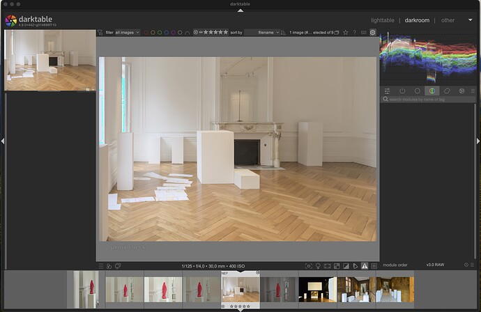Screen dimensions: 481x312
Task: Open the view switcher dropdown arrow top right
Action: click(x=470, y=20)
